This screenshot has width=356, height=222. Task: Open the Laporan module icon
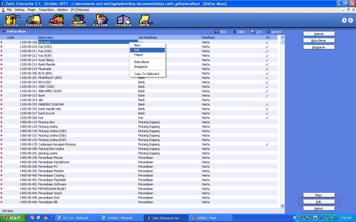[x=144, y=20]
